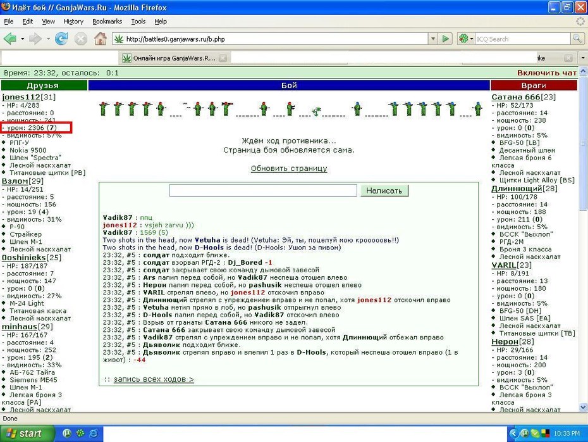Expand the address bar URL history dropdown
Viewport: 588px width, 442px height.
tap(433, 39)
